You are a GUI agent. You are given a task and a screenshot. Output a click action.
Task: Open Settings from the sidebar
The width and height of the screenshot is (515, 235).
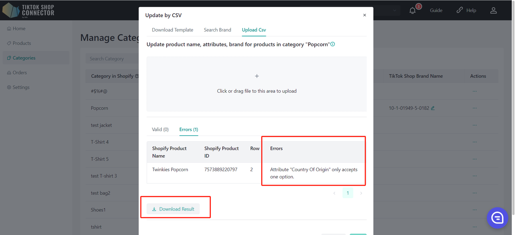tap(21, 87)
